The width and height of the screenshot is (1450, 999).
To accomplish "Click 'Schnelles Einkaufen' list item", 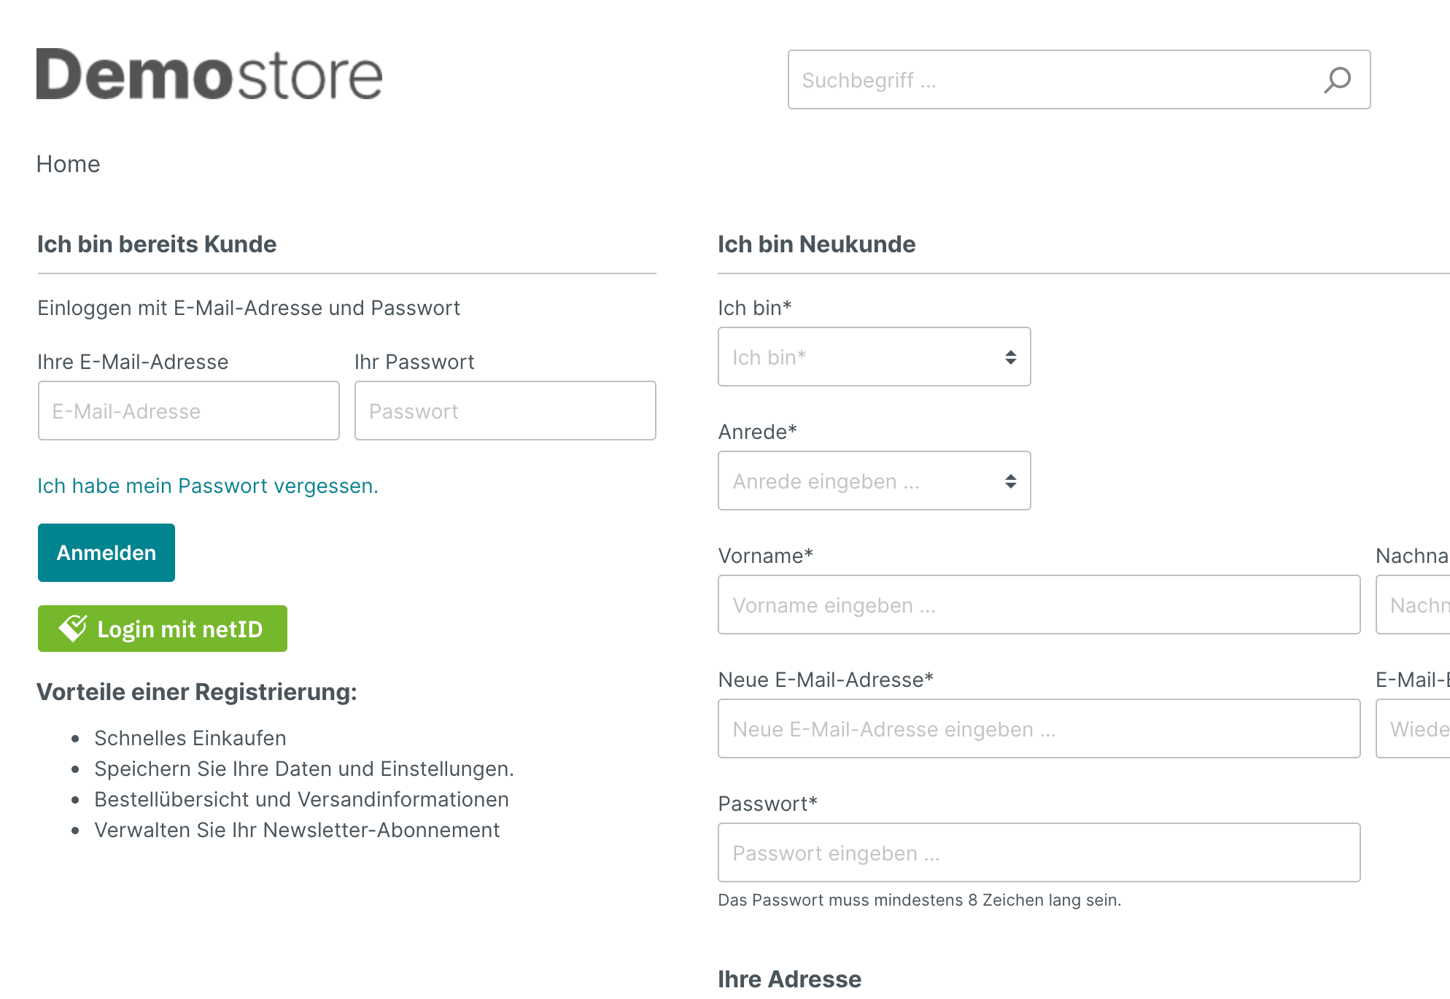I will point(190,738).
